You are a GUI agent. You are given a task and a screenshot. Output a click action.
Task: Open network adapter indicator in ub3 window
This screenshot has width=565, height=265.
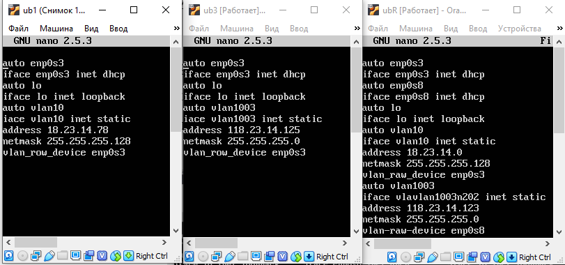pyautogui.click(x=216, y=257)
